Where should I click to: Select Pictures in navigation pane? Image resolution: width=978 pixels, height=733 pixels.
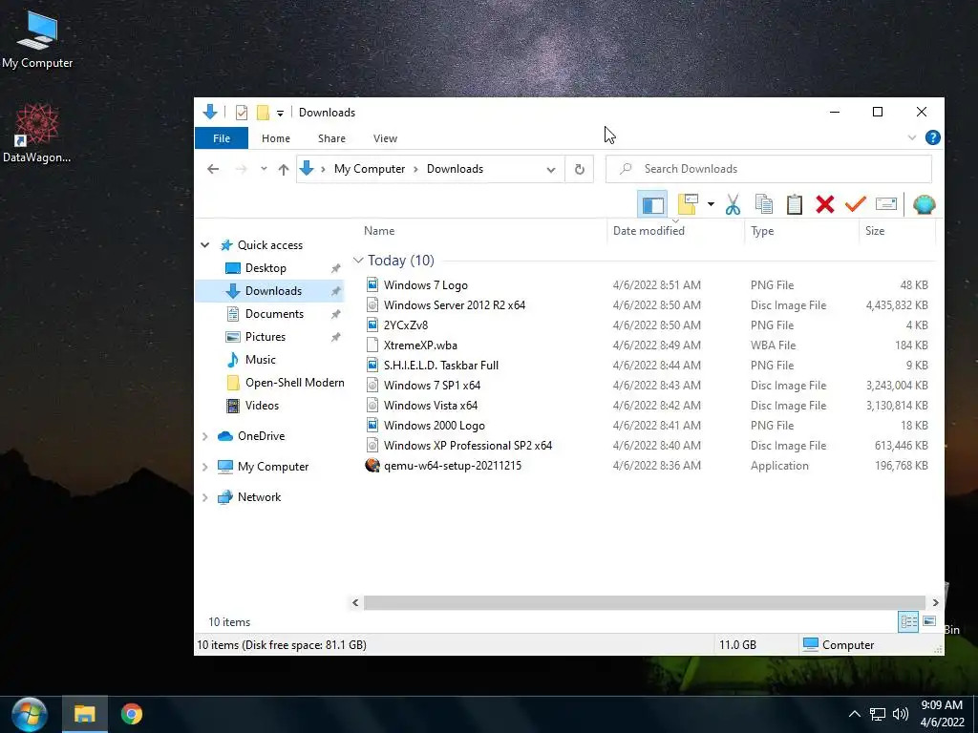(266, 337)
